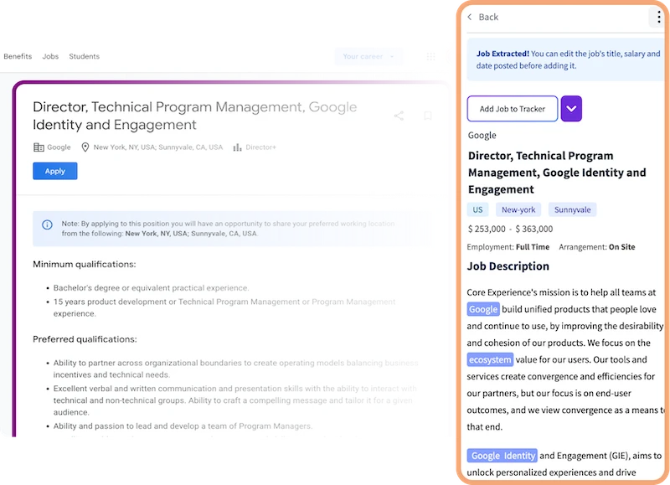The image size is (670, 485).
Task: Click the blue Apply button
Action: tap(55, 171)
